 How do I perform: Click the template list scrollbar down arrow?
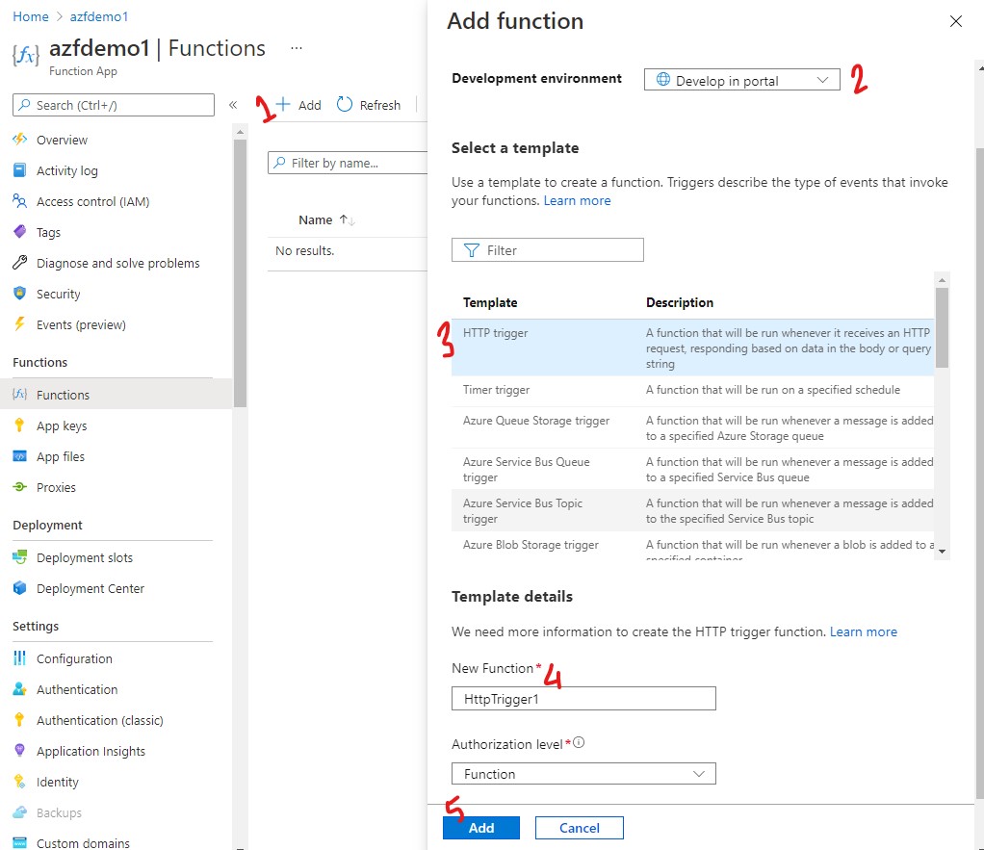pos(943,552)
